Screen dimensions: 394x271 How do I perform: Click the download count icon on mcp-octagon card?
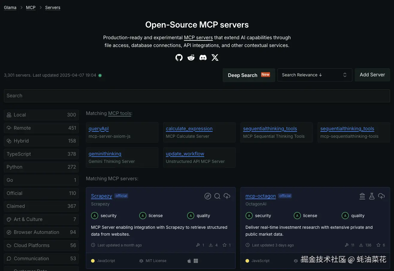(x=362, y=245)
